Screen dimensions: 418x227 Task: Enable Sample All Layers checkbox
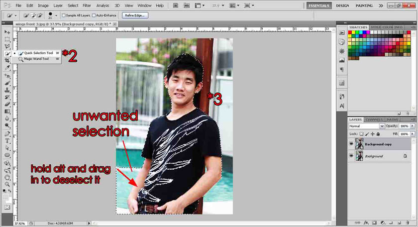(x=64, y=15)
